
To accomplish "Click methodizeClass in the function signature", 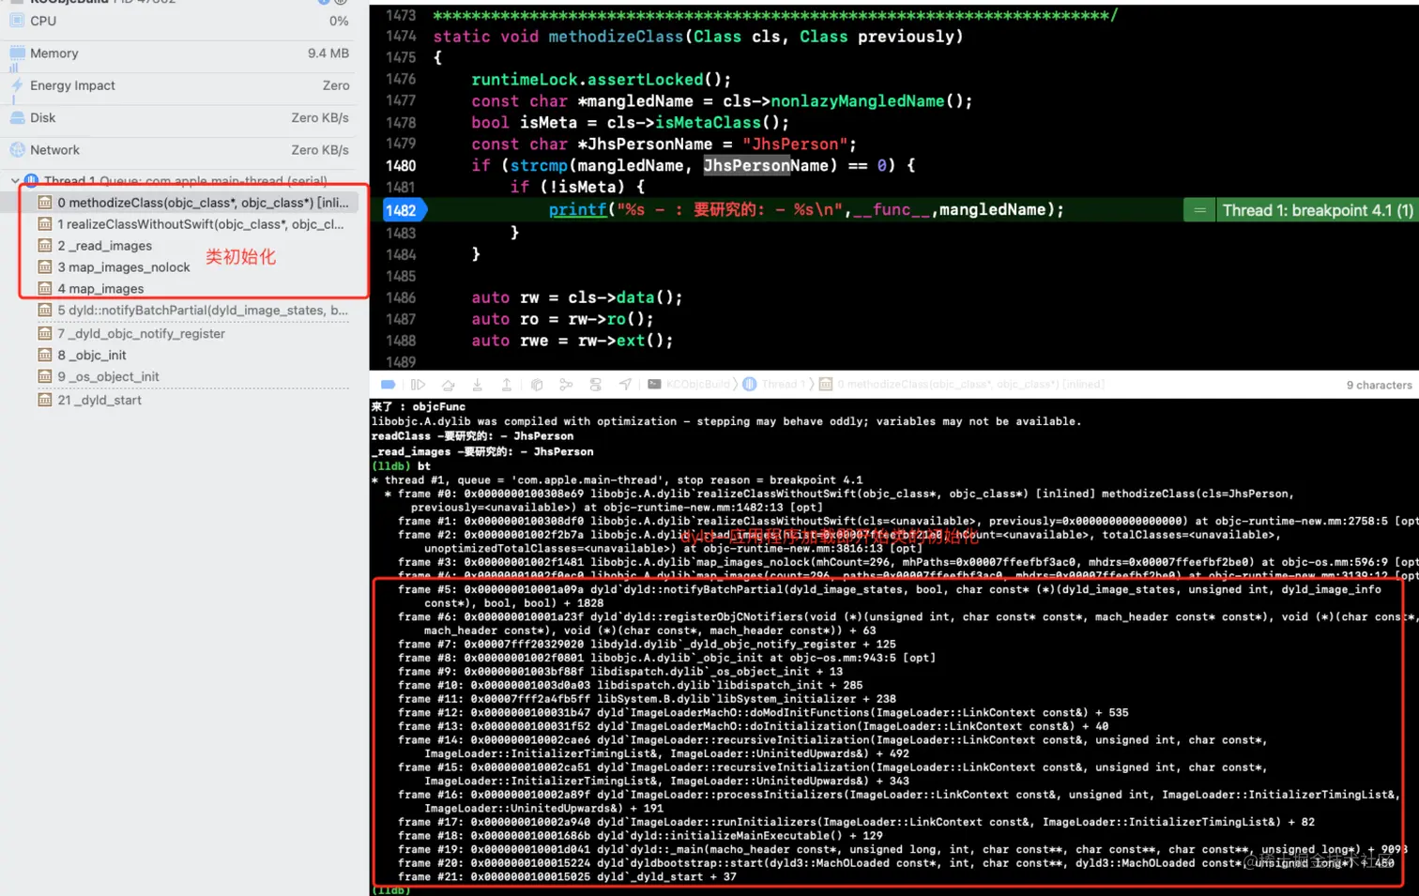I will (616, 36).
